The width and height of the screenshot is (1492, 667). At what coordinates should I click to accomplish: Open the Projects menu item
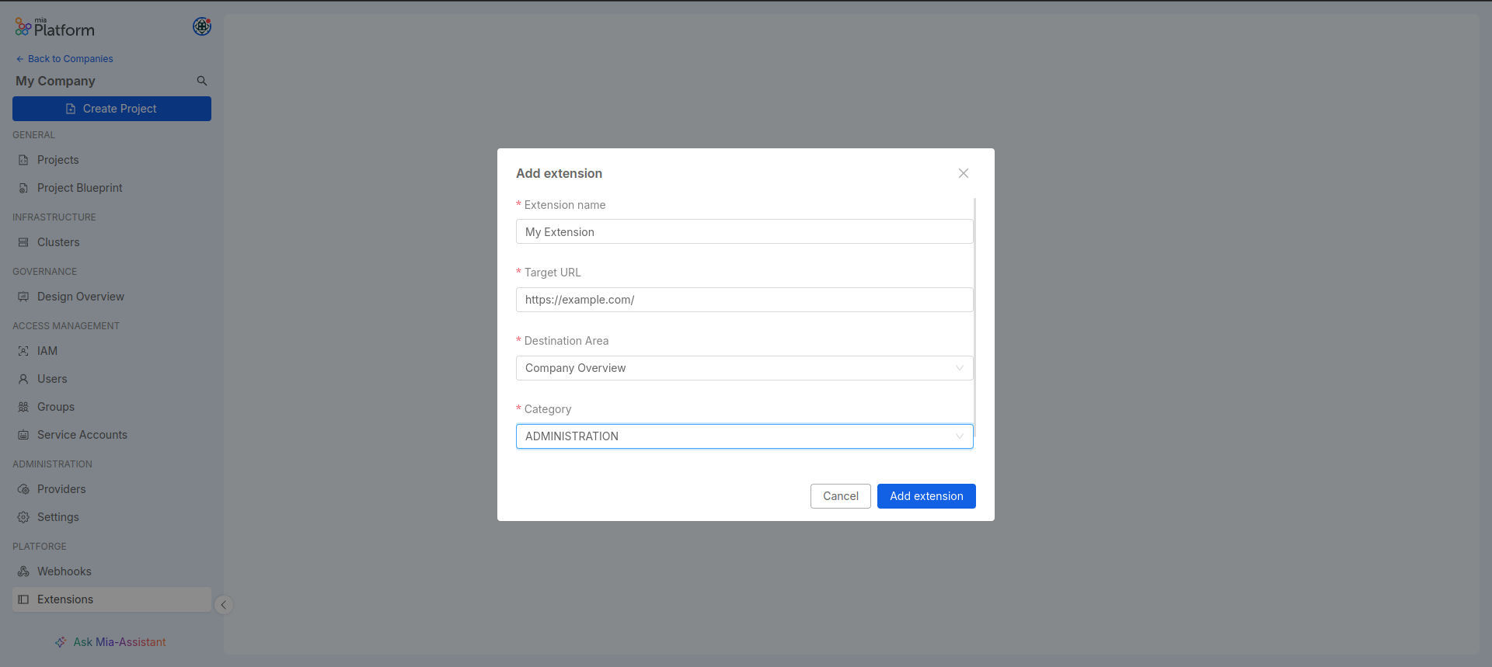(x=112, y=160)
